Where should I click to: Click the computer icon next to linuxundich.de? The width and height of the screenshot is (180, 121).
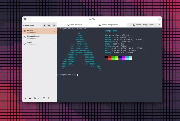tap(25, 37)
